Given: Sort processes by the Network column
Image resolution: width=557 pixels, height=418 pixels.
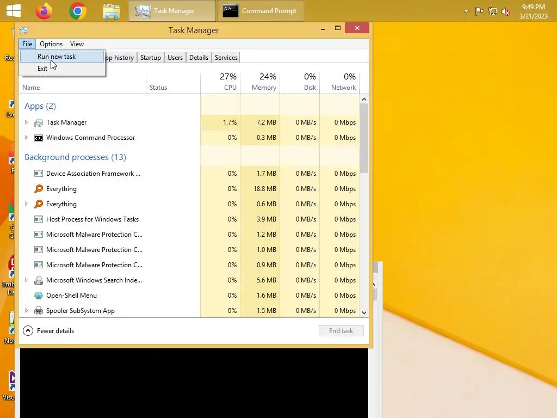Looking at the screenshot, I should coord(339,83).
